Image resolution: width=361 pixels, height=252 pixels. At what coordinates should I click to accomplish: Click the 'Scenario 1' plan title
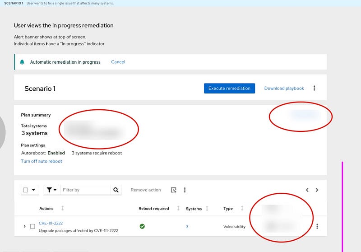tap(40, 89)
